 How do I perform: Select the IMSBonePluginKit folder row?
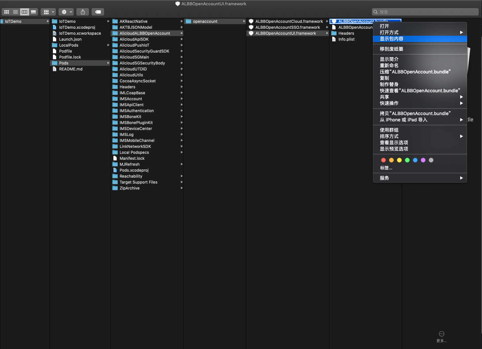[147, 123]
